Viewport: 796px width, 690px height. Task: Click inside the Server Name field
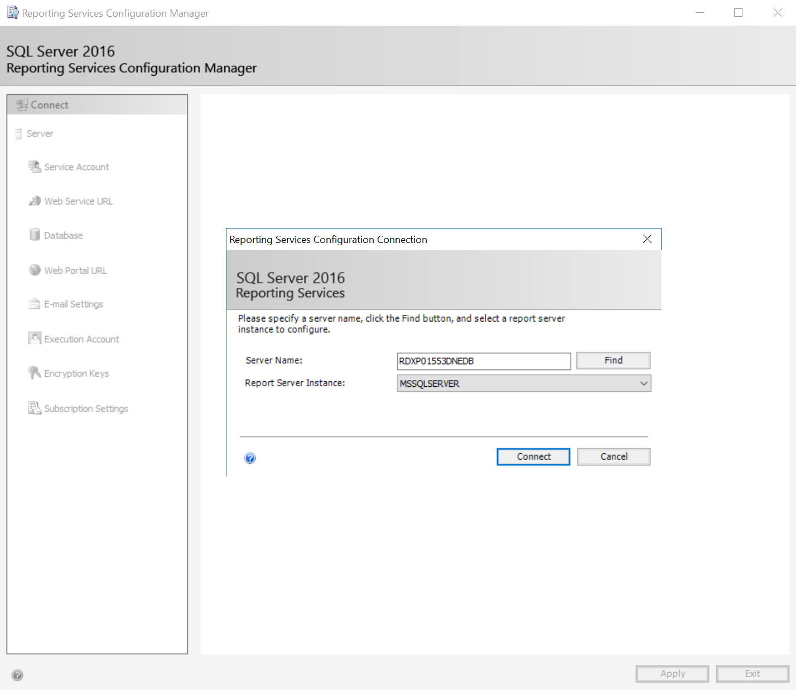(483, 361)
